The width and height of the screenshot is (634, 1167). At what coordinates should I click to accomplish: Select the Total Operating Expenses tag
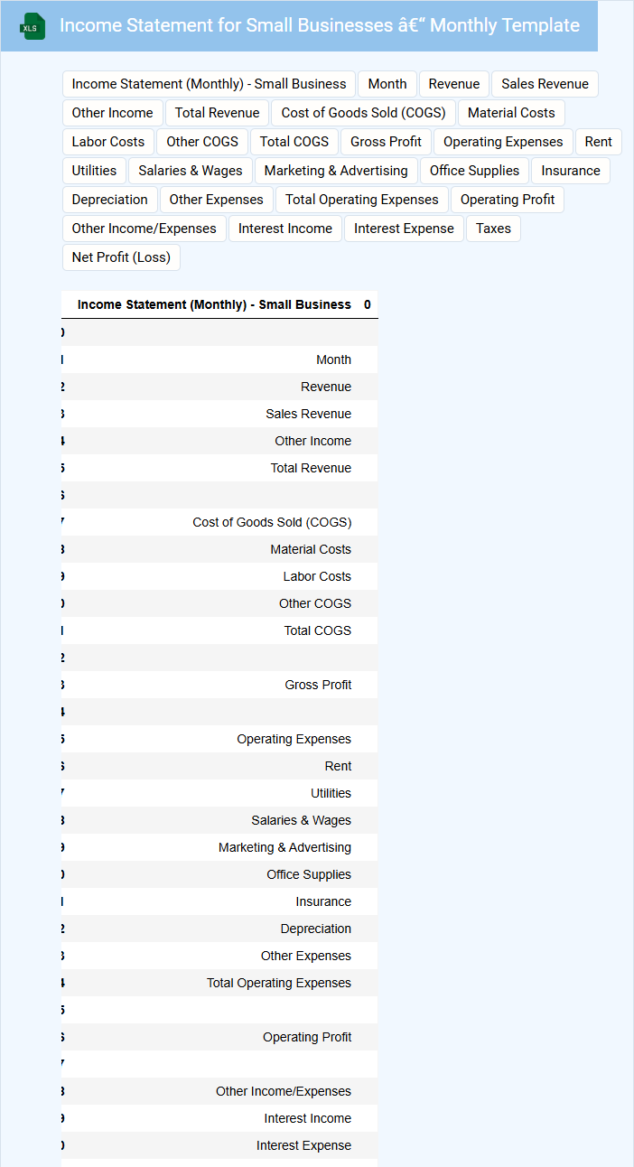pyautogui.click(x=362, y=200)
